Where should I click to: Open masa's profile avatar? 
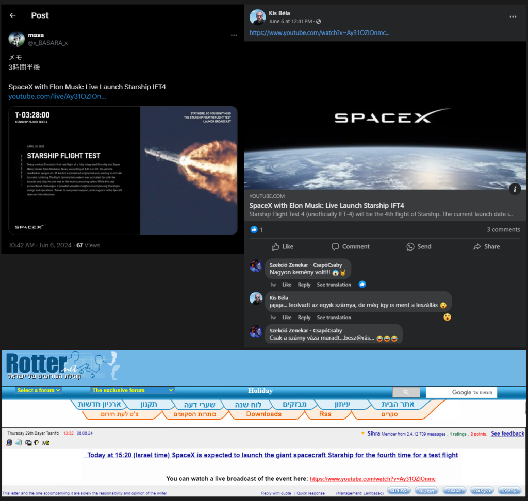pyautogui.click(x=16, y=39)
